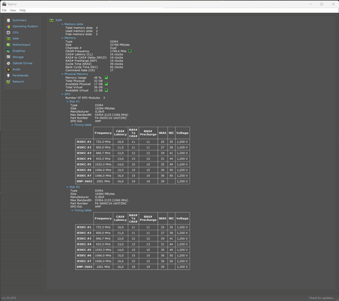Open the CPU section icon
The image size is (339, 301).
8,33
